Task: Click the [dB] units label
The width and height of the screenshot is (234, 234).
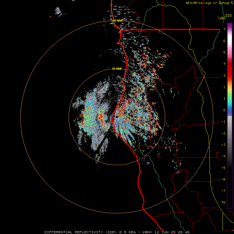Action: pos(222,18)
